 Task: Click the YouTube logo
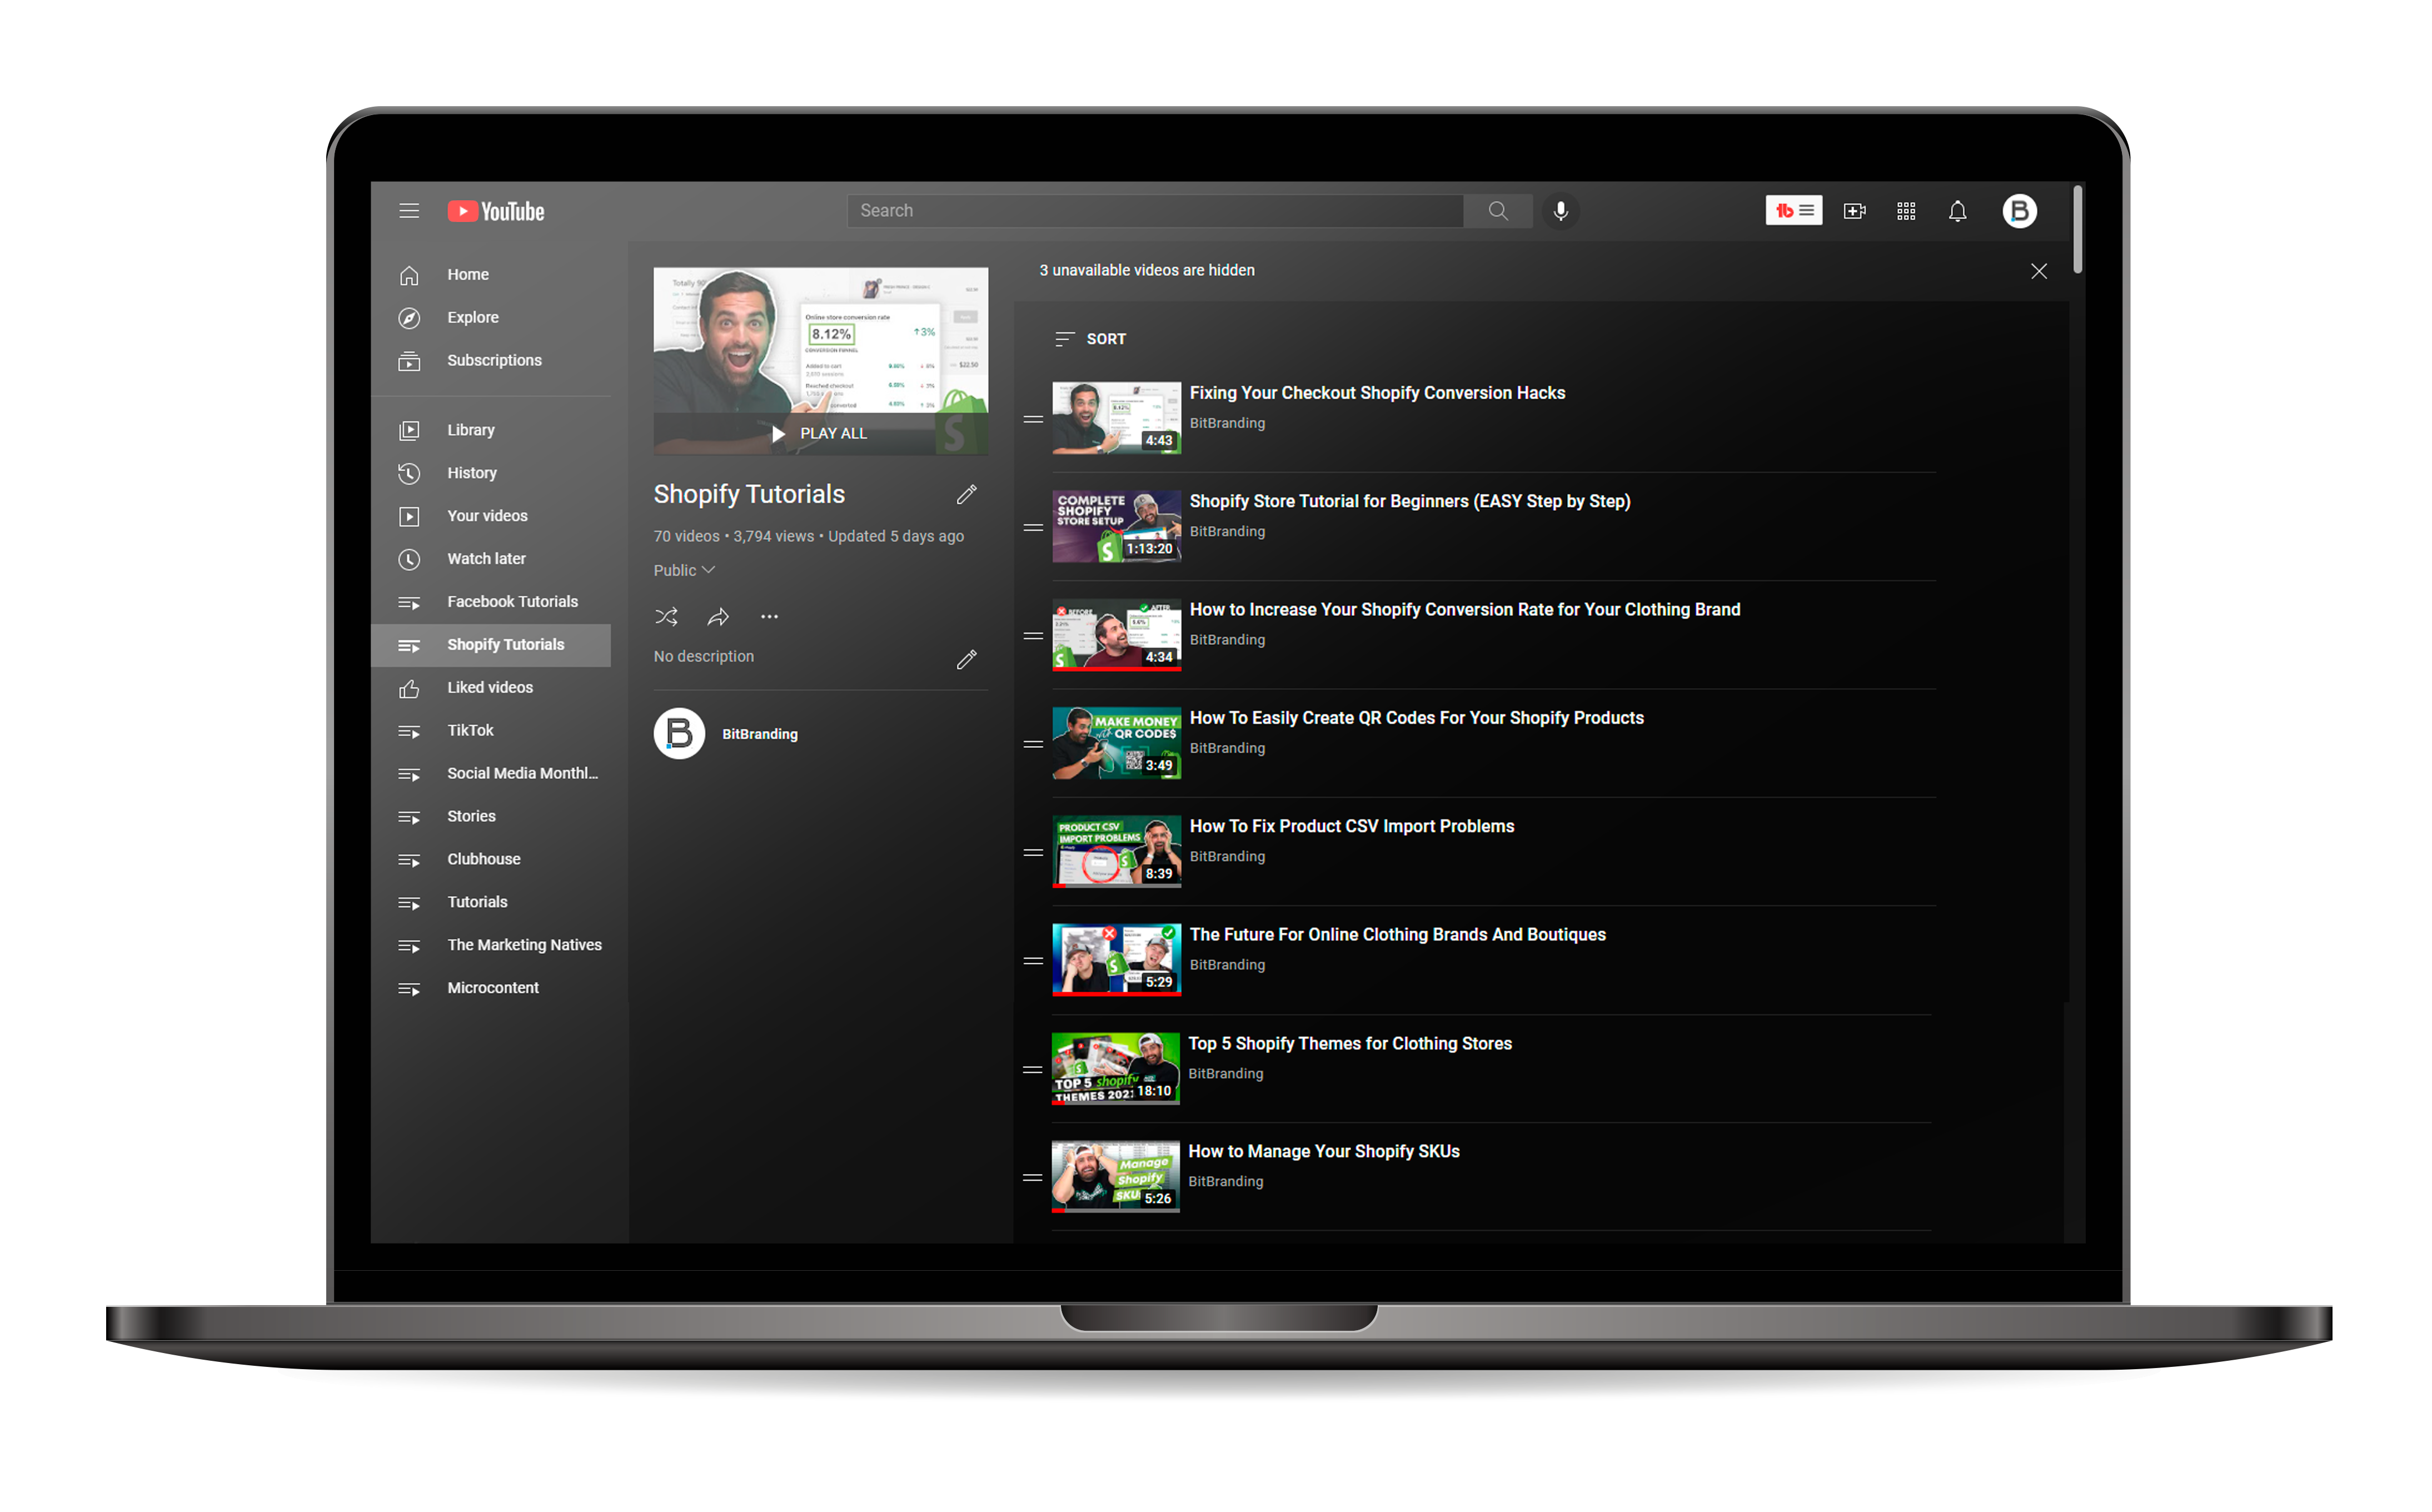(496, 211)
